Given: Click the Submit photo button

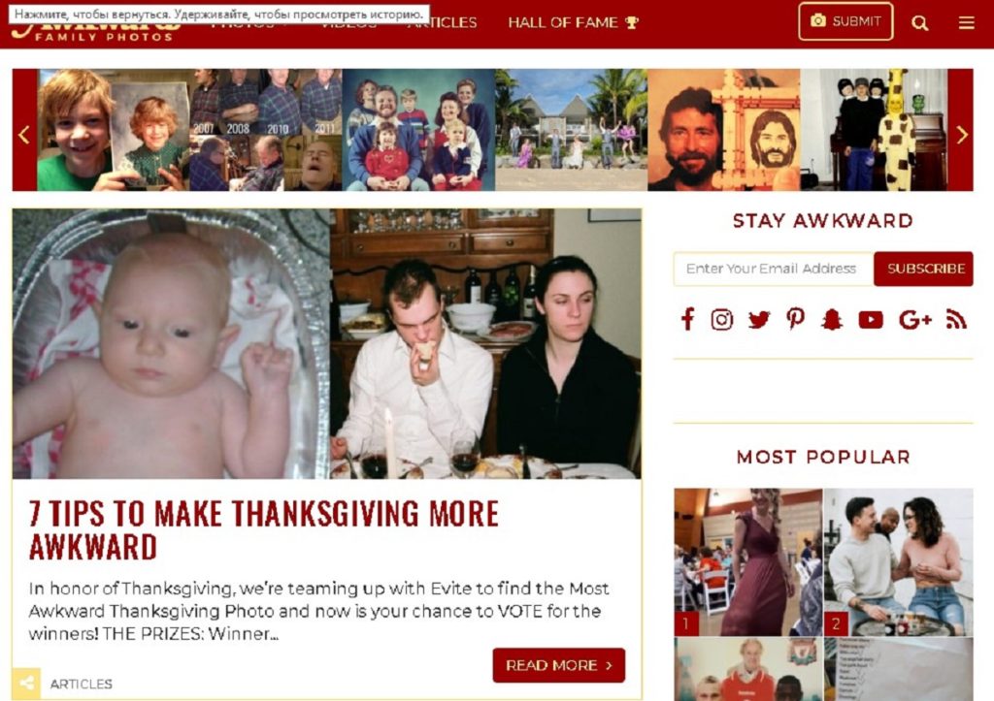Looking at the screenshot, I should 845,21.
